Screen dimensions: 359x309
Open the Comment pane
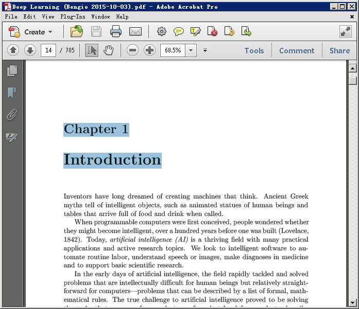[x=297, y=50]
